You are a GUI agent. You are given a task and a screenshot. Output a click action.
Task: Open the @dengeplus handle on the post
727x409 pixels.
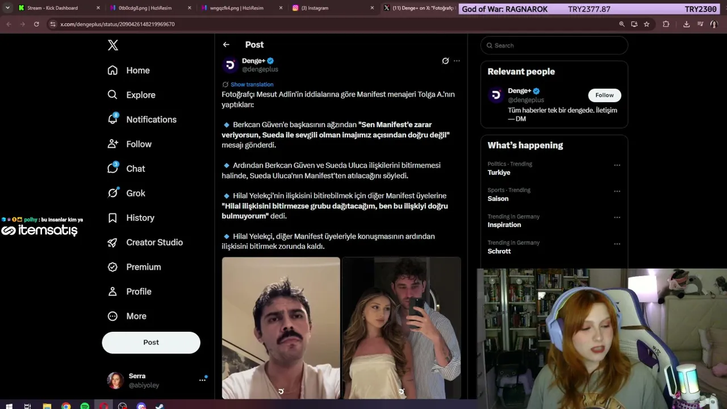pyautogui.click(x=260, y=69)
